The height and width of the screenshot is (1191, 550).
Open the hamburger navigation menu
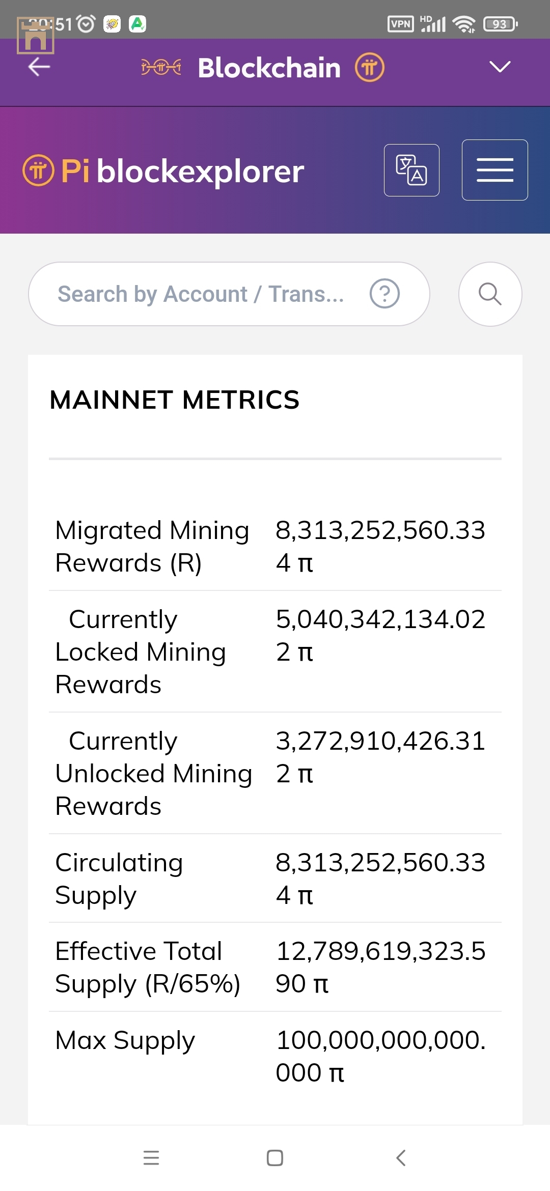coord(494,170)
